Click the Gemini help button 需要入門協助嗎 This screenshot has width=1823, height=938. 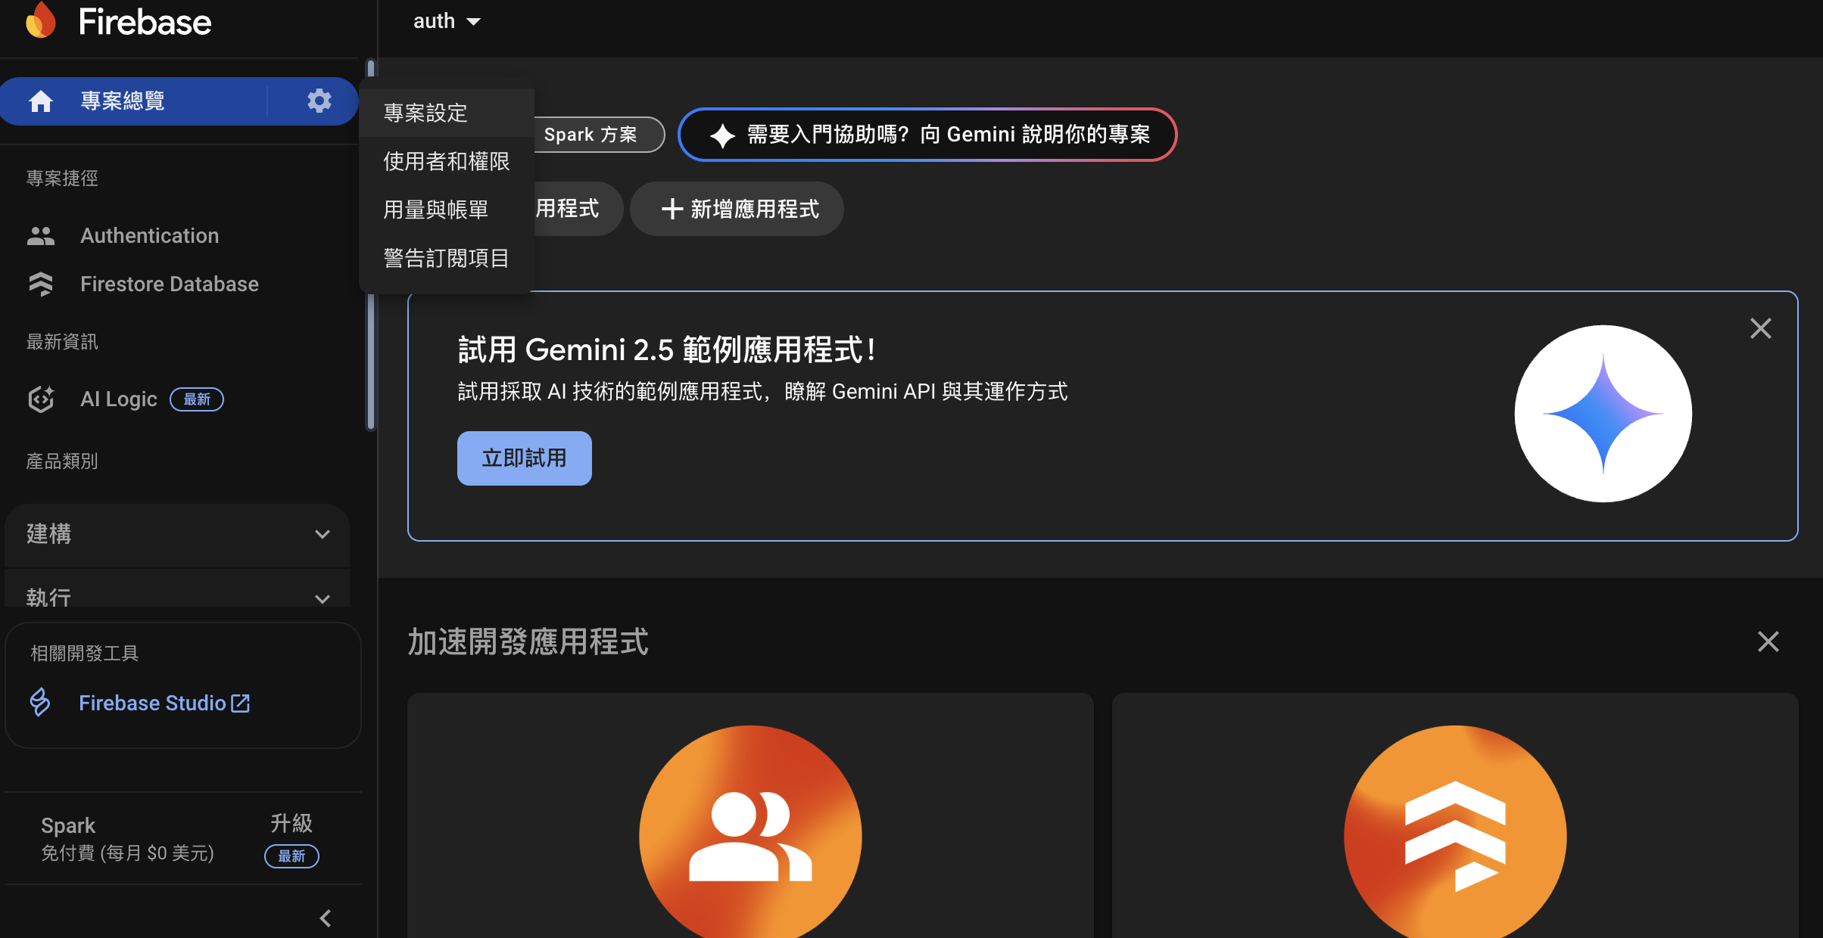[x=927, y=135]
